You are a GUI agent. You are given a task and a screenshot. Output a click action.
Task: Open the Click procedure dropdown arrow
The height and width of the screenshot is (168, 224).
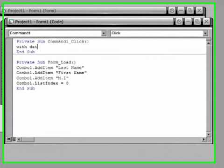point(205,33)
